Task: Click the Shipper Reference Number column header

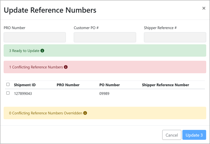Action: tap(165, 85)
